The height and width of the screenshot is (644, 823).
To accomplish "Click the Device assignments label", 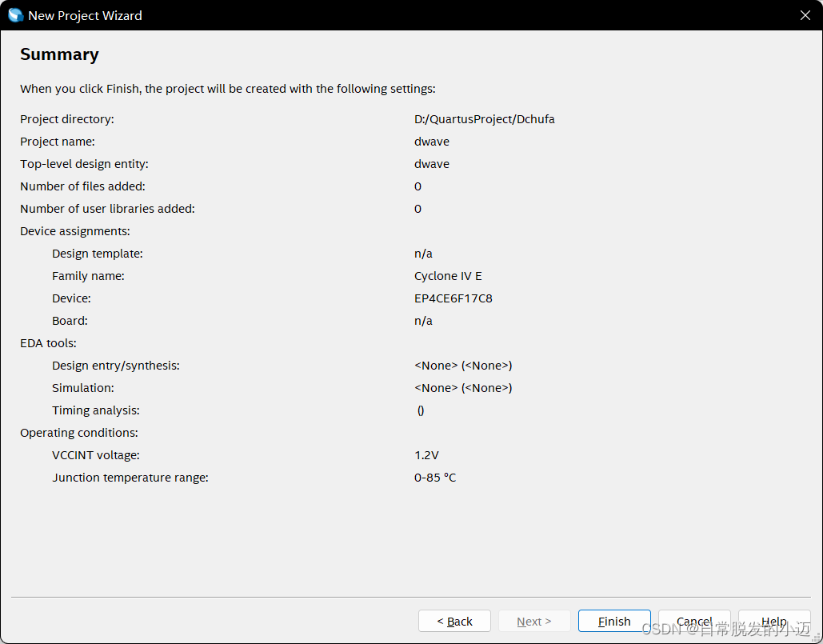I will tap(75, 231).
